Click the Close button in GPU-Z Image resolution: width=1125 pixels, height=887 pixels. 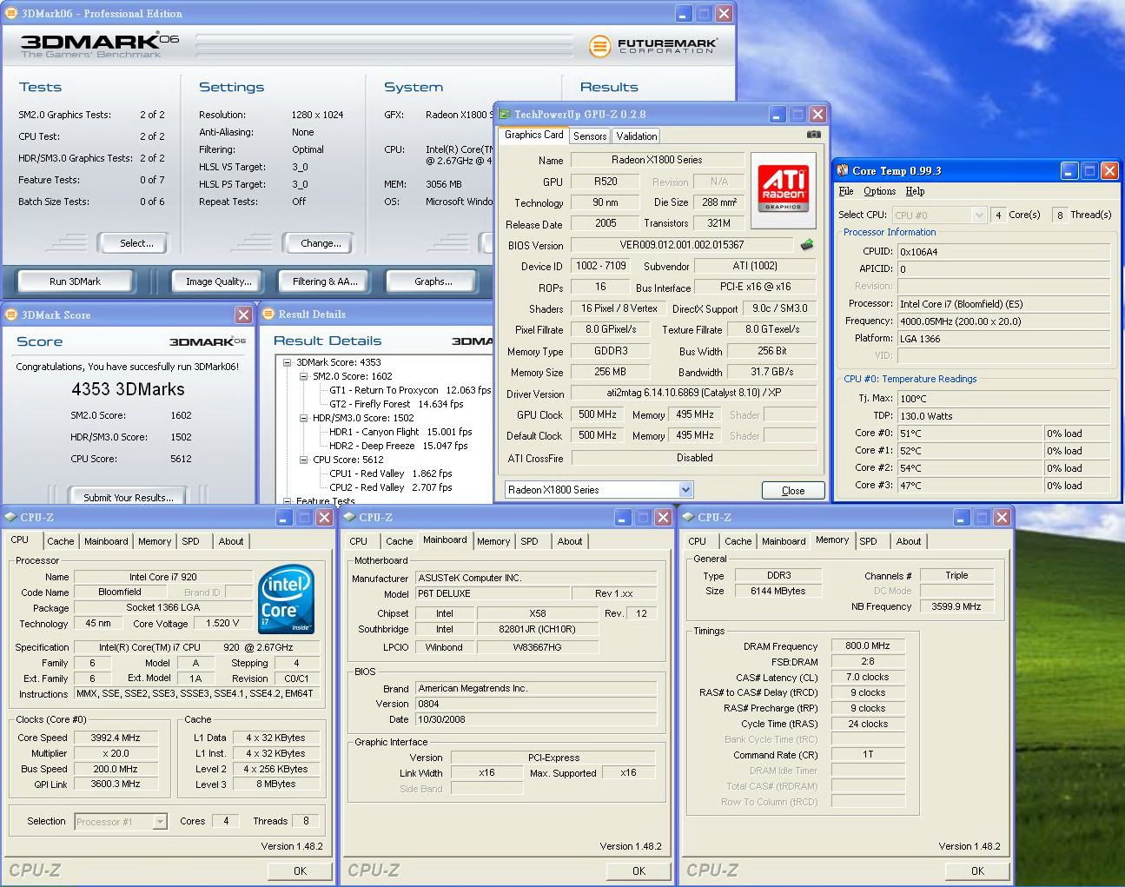pos(793,490)
